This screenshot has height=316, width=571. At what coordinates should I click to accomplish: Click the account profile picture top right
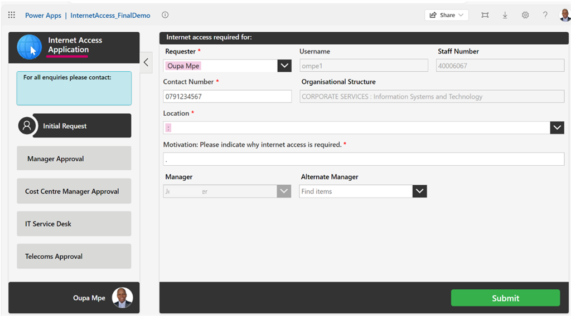(564, 15)
